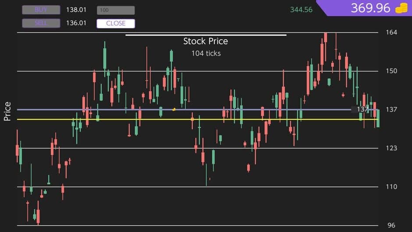The image size is (412, 232).
Task: Click the 164 price axis label
Action: (391, 32)
